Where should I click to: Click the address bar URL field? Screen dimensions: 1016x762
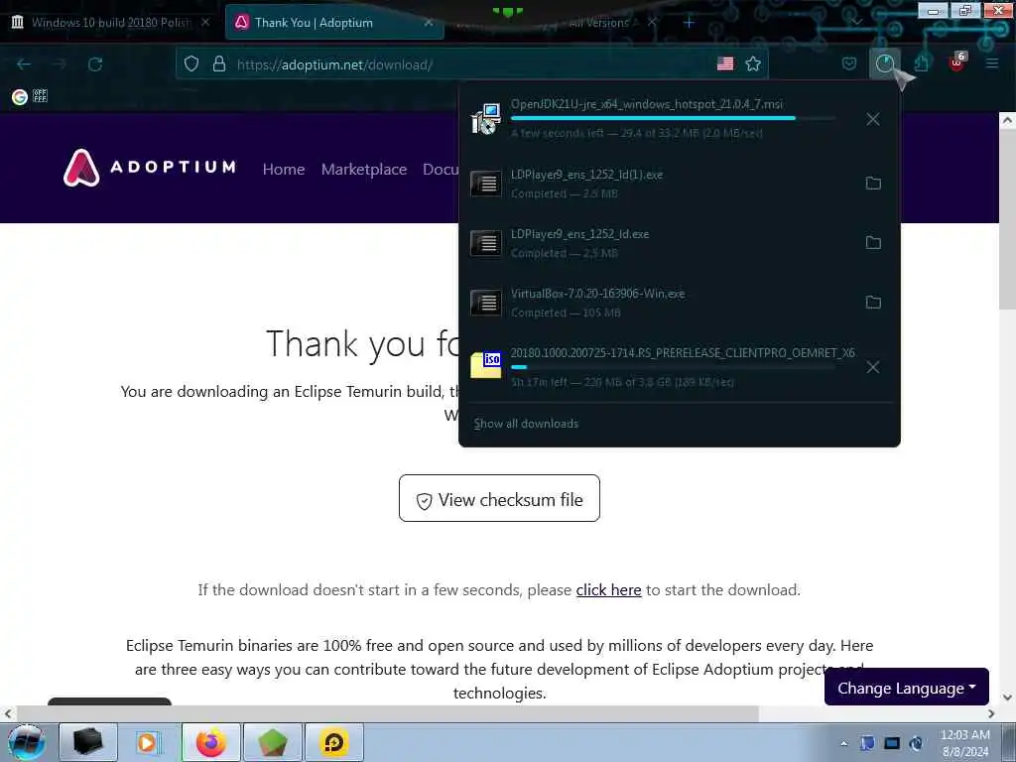(x=473, y=64)
